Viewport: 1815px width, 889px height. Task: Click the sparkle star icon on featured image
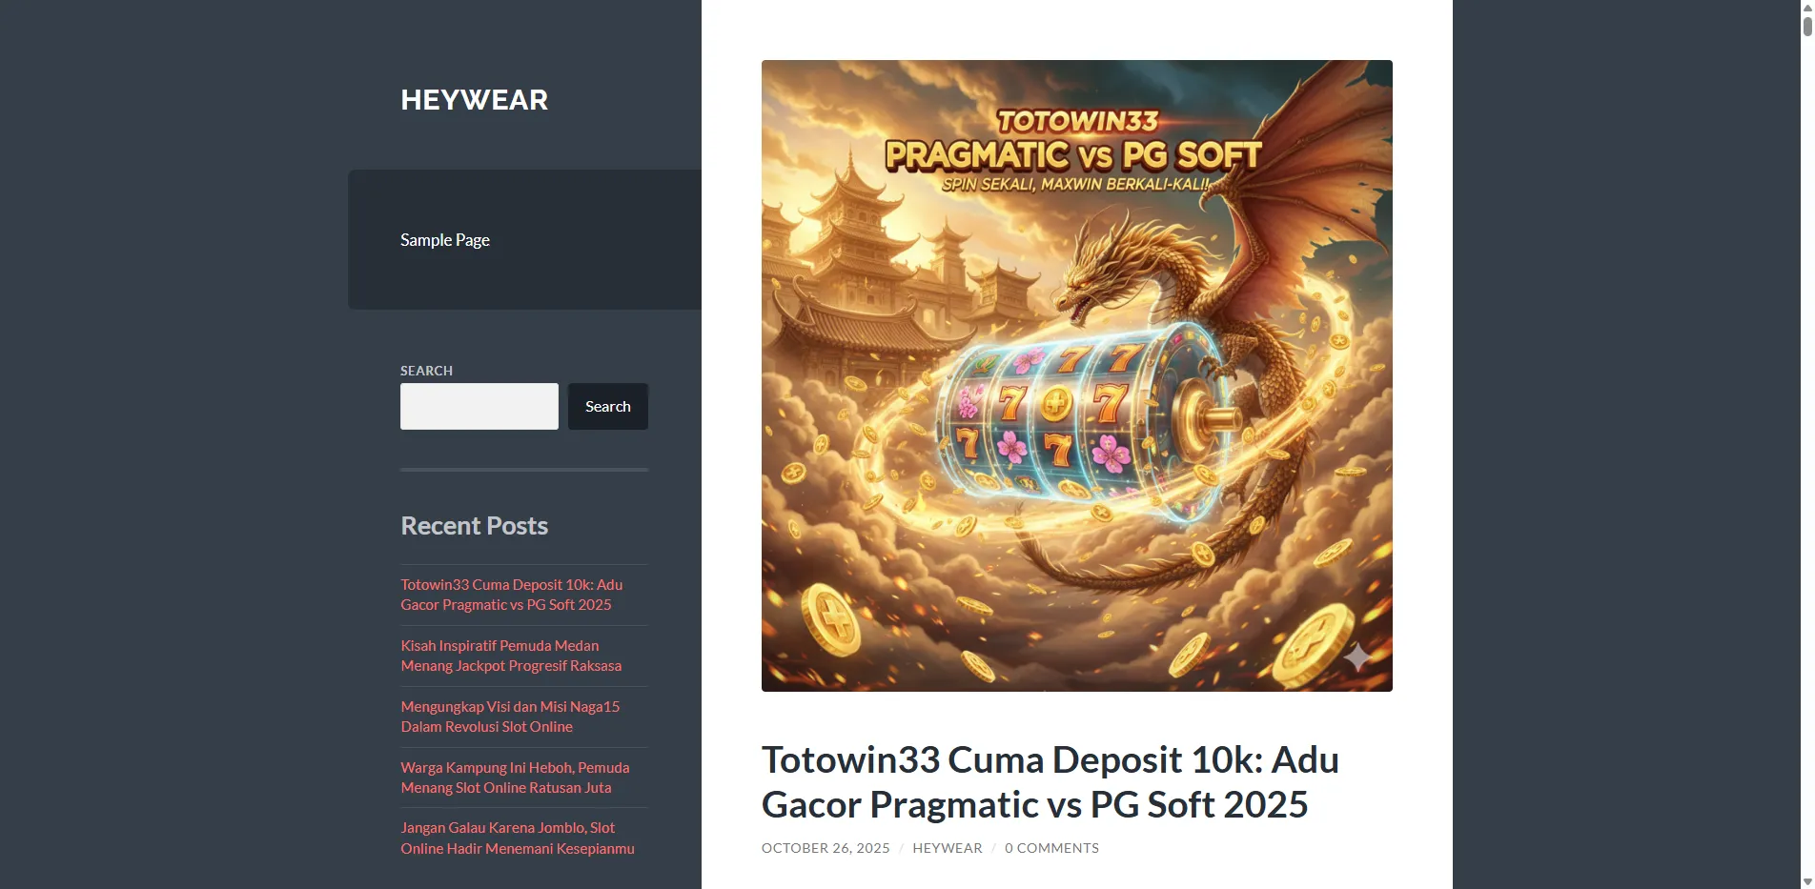click(x=1357, y=657)
